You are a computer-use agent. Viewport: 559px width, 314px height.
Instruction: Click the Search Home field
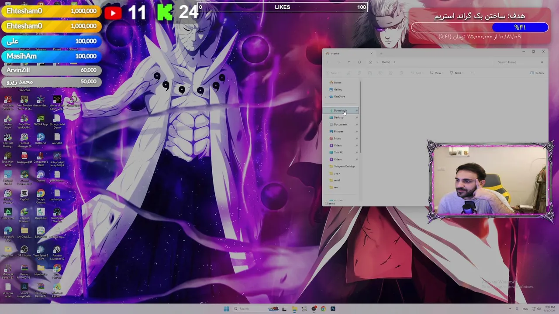coord(520,62)
